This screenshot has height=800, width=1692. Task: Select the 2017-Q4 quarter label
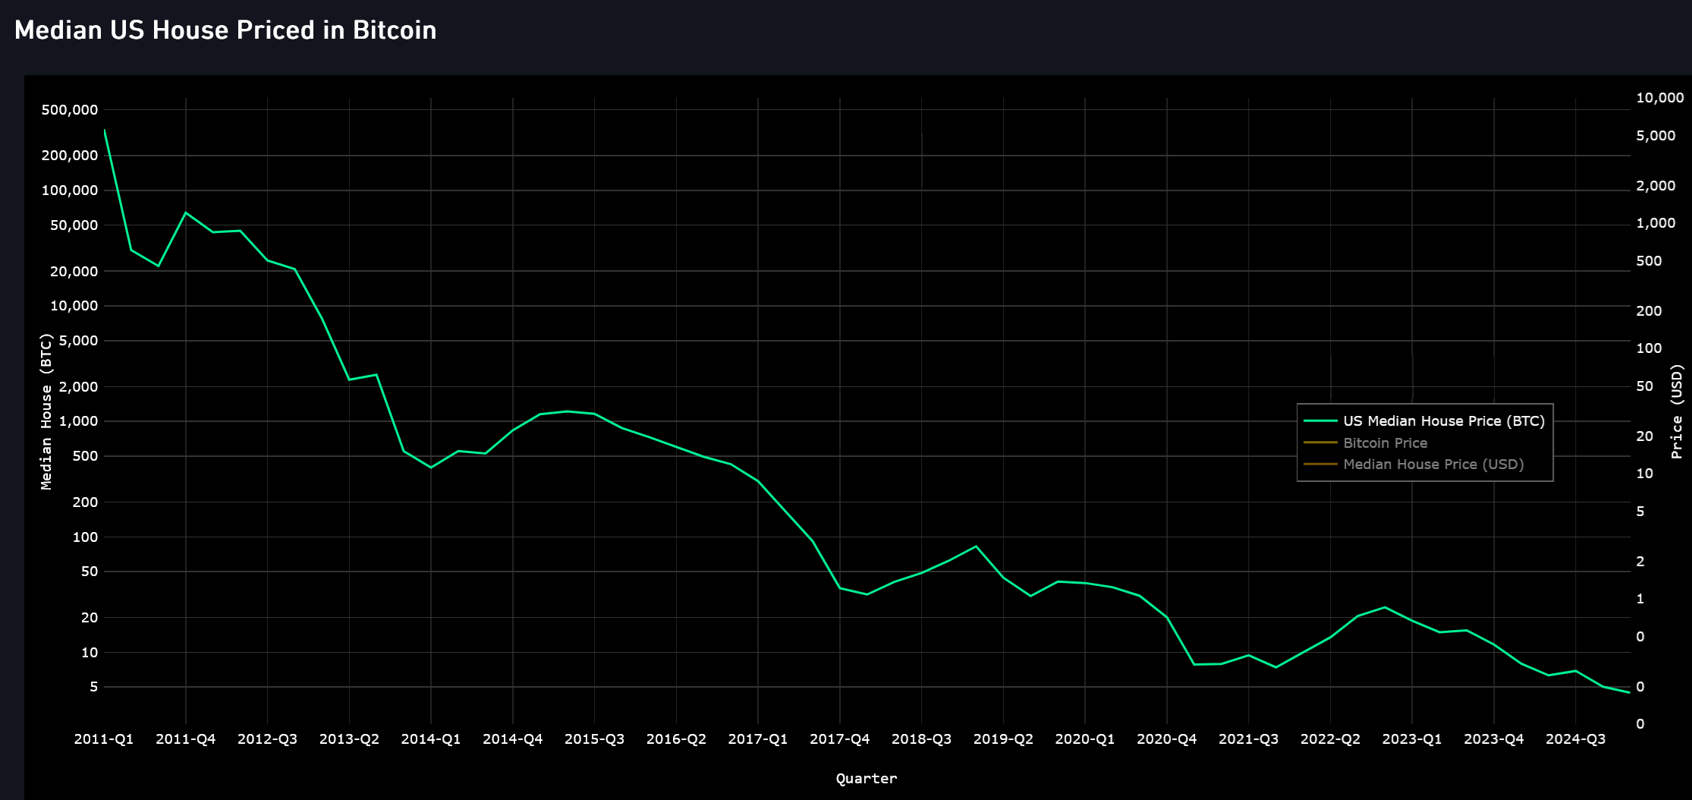coord(840,739)
